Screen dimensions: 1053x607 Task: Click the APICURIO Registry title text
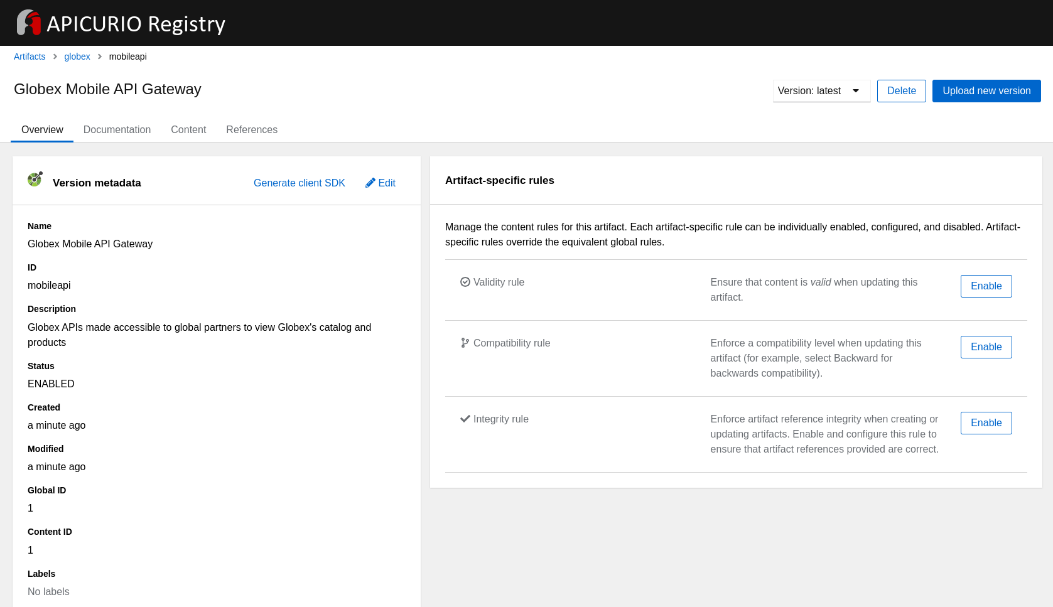[136, 24]
